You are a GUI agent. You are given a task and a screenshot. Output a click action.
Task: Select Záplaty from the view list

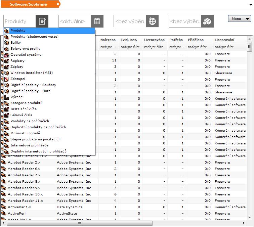coord(49,67)
